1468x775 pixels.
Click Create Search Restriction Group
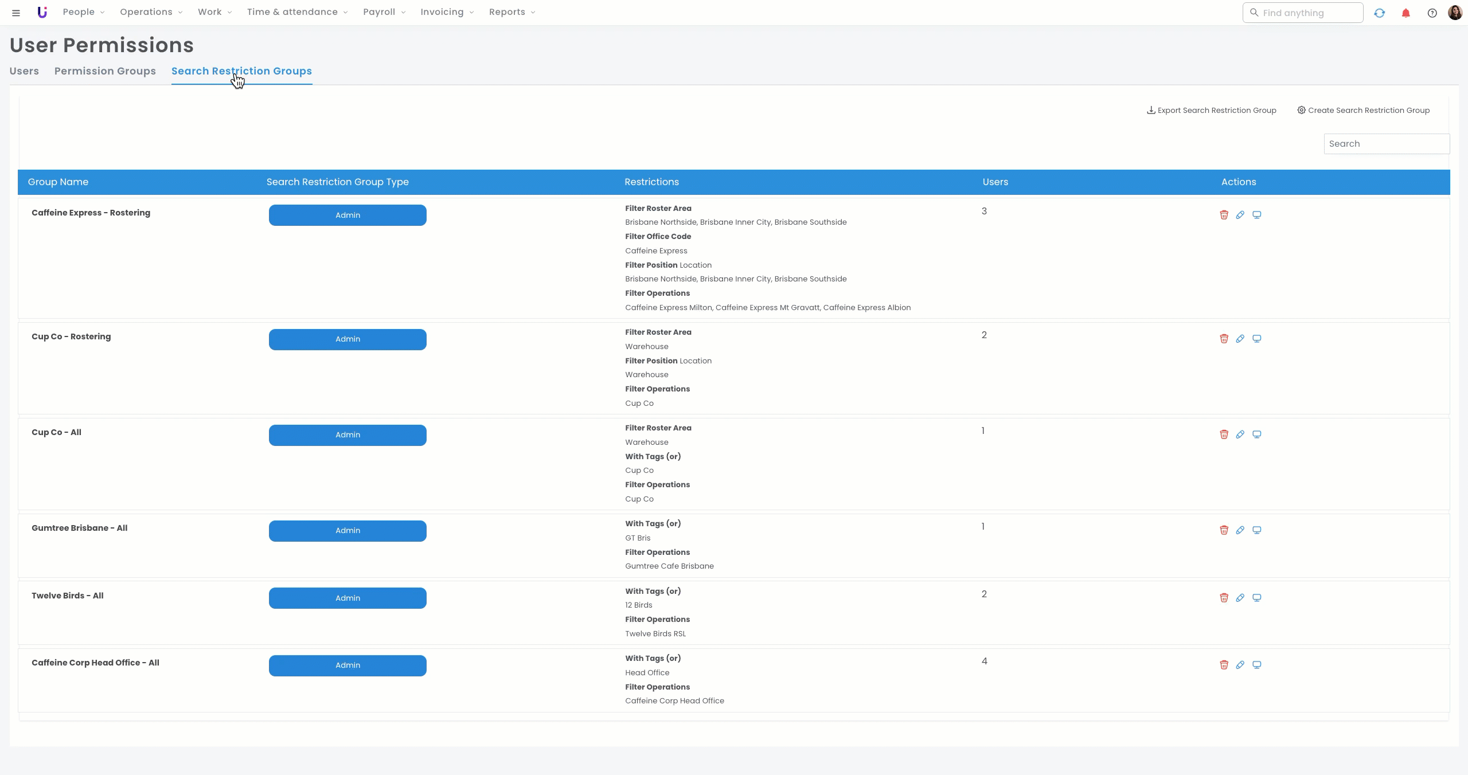[1363, 110]
